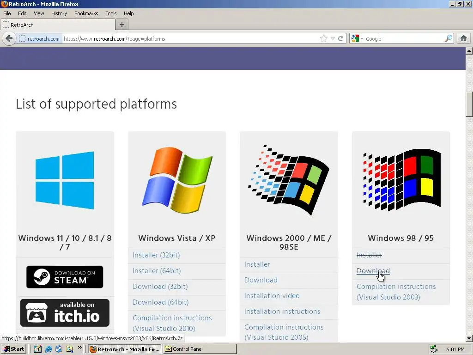Go back with the browser back arrow

(x=9, y=39)
